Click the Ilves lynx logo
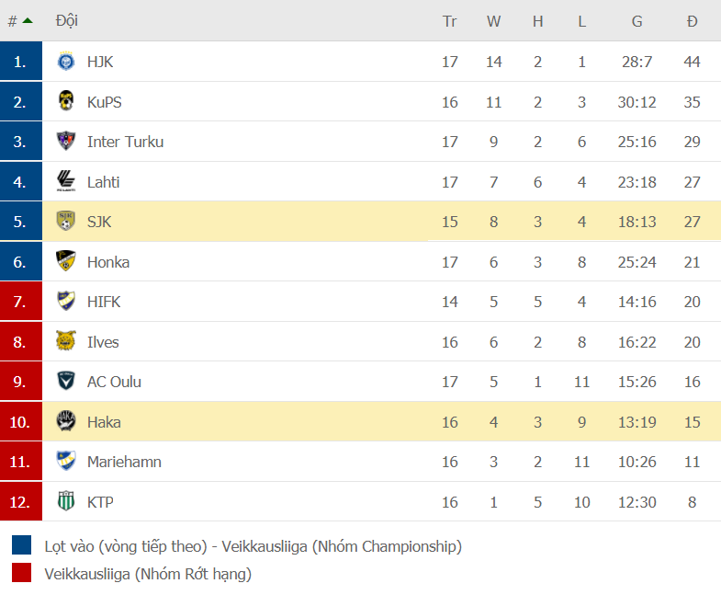Screen dimensions: 721x595 tap(65, 342)
